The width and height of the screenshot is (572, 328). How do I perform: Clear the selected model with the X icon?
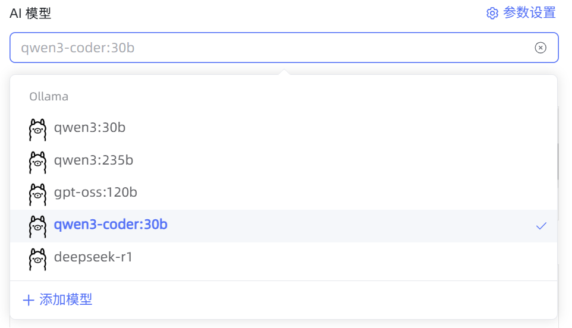coord(540,48)
